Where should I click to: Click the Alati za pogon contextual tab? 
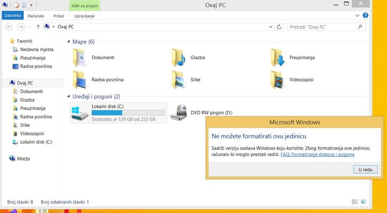click(84, 5)
